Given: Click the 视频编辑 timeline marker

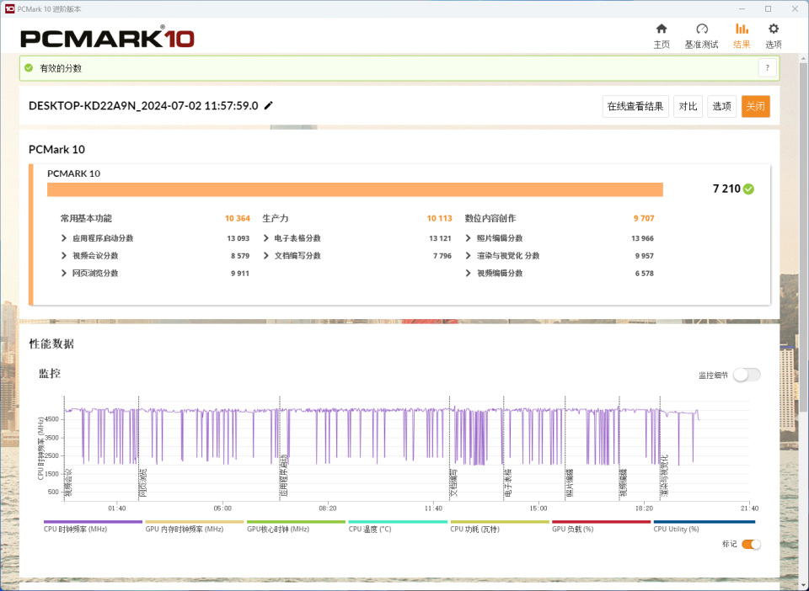Looking at the screenshot, I should pyautogui.click(x=624, y=482).
